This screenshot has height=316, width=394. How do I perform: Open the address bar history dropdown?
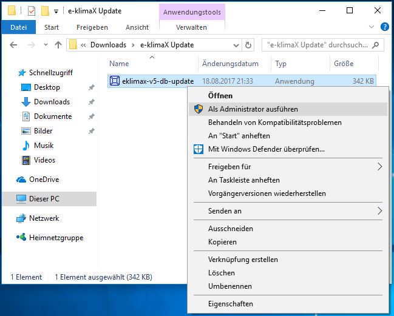235,45
